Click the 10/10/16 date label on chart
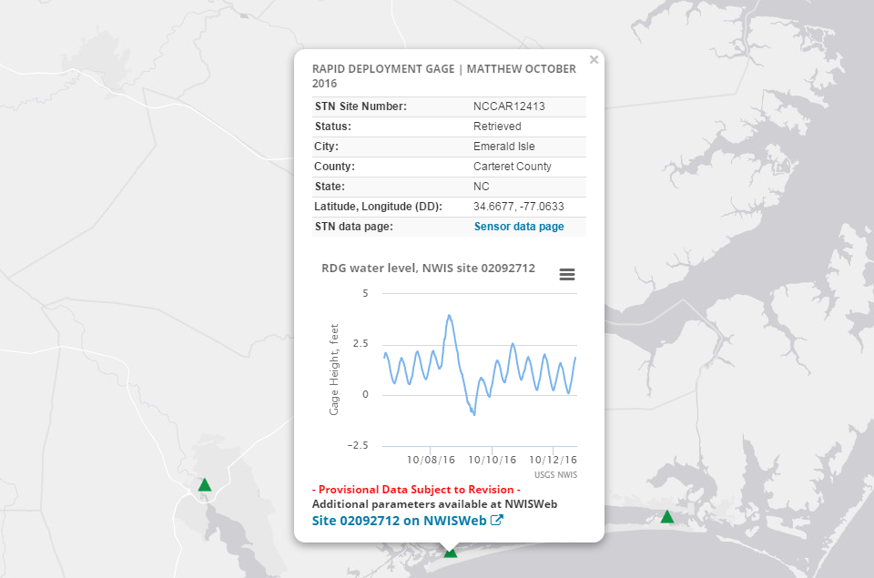The image size is (874, 578). point(492,460)
